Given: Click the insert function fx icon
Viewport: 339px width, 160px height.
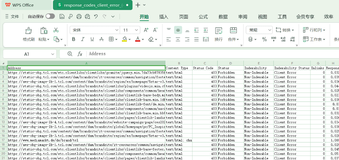Looking at the screenshot, I should point(80,54).
